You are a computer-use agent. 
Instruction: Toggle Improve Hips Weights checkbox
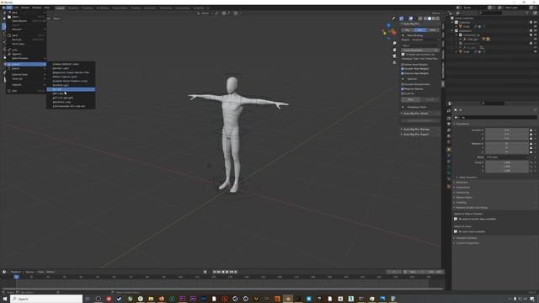pyautogui.click(x=403, y=73)
